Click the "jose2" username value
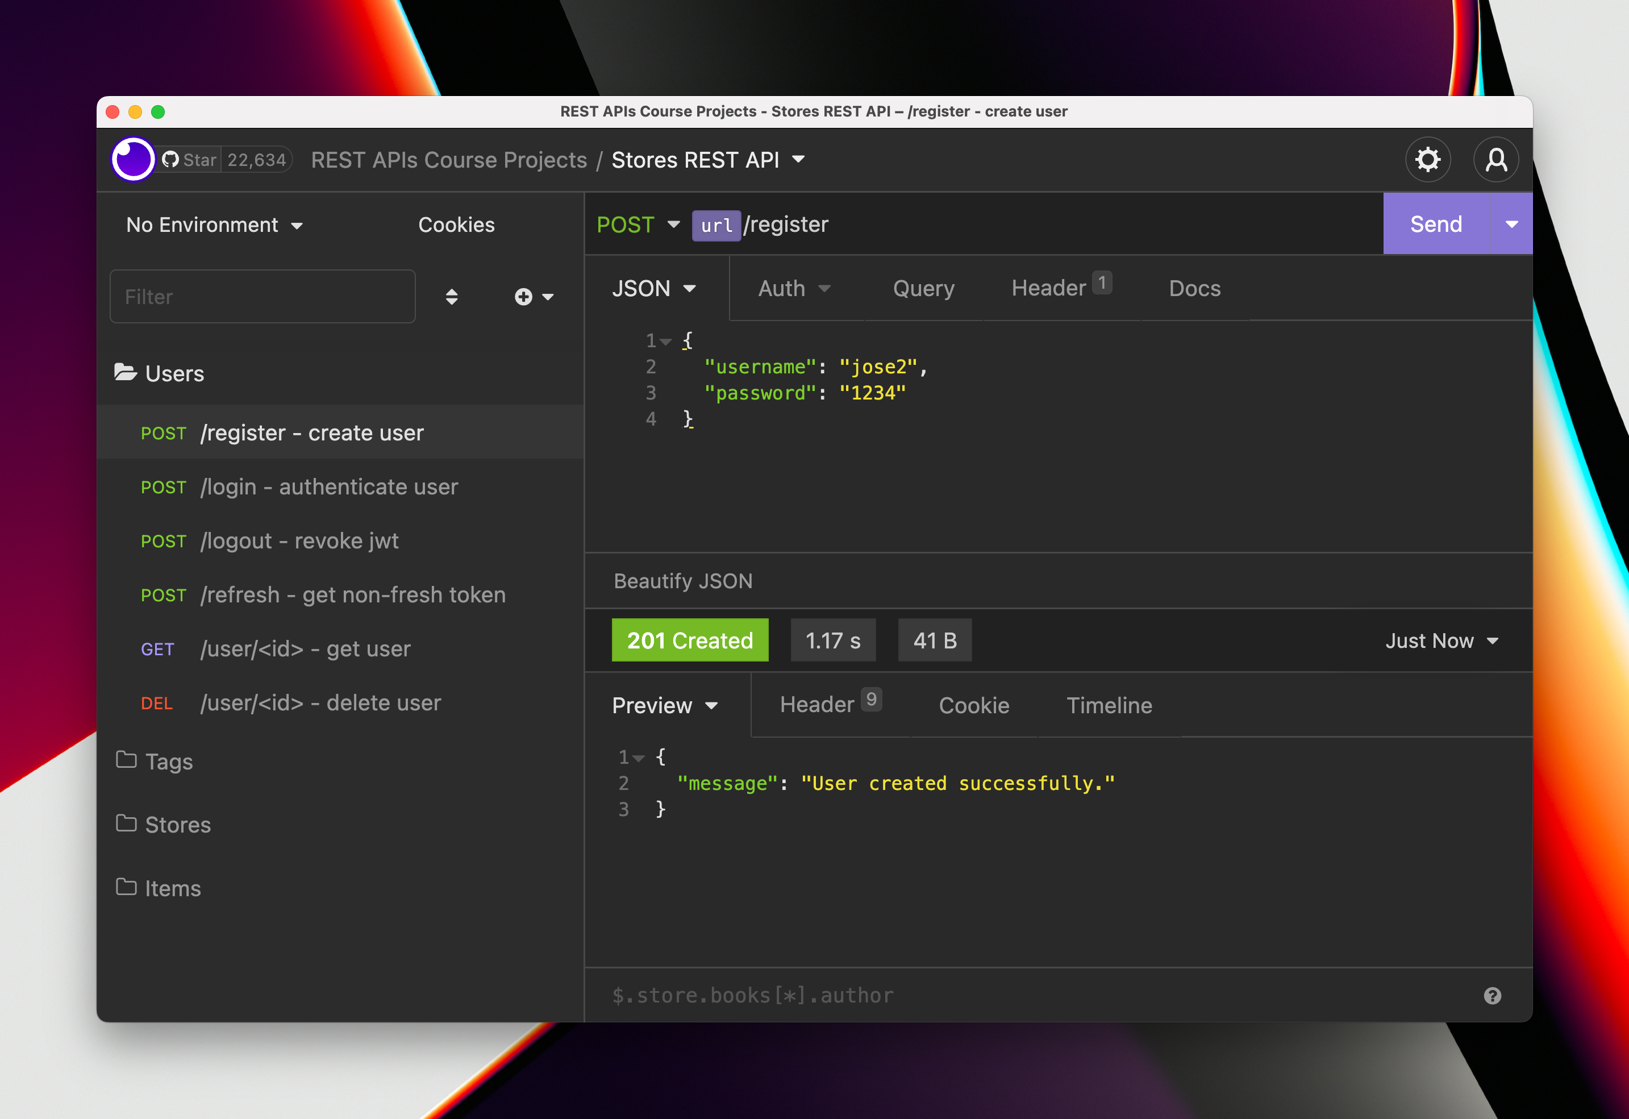 pos(878,367)
